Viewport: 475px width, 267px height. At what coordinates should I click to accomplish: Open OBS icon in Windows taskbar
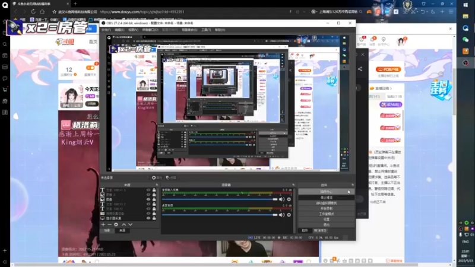tap(465, 63)
